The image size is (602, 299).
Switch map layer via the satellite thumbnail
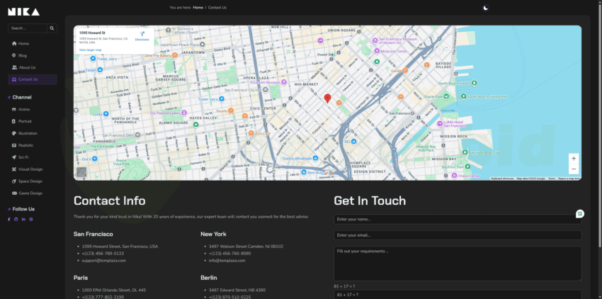(x=81, y=171)
